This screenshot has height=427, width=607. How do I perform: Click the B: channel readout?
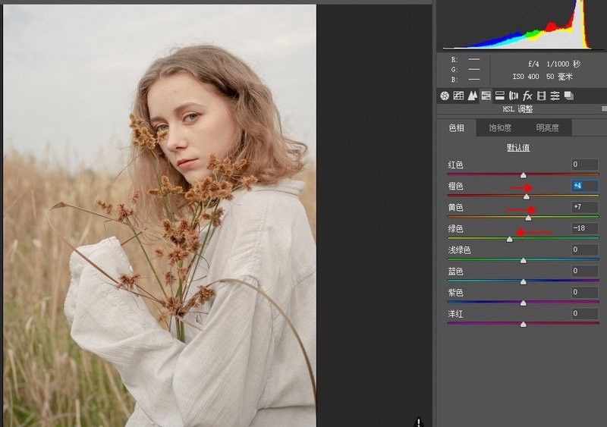point(465,80)
